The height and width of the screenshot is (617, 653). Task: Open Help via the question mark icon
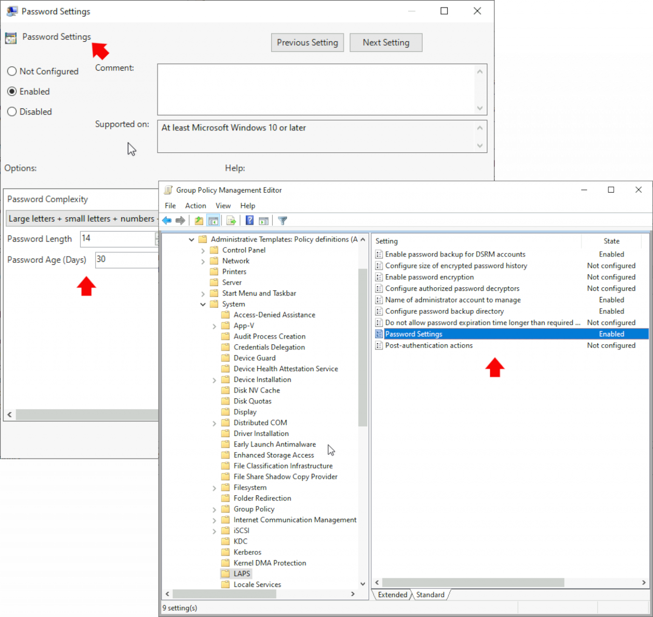pos(250,220)
